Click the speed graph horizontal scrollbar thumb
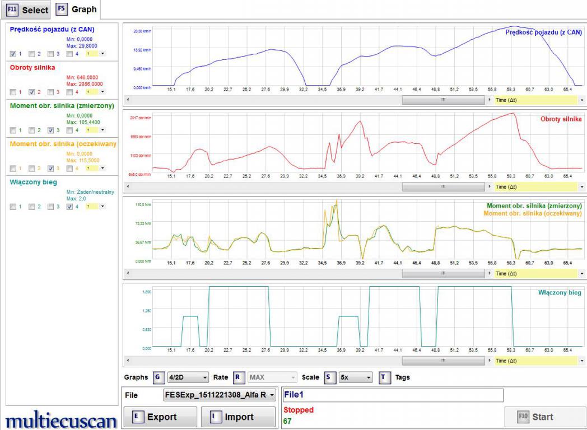Image resolution: width=587 pixels, height=430 pixels. [443, 100]
